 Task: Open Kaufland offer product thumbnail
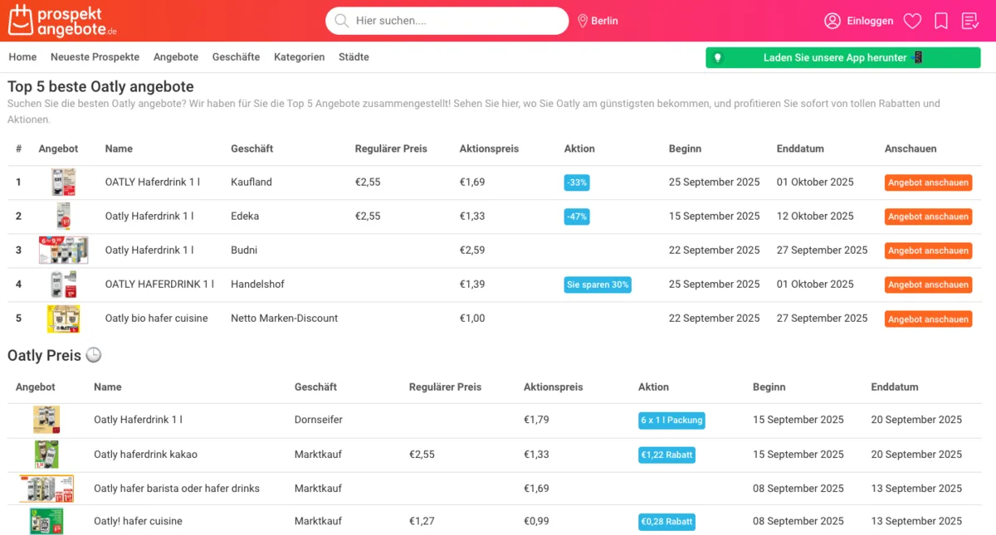point(63,182)
